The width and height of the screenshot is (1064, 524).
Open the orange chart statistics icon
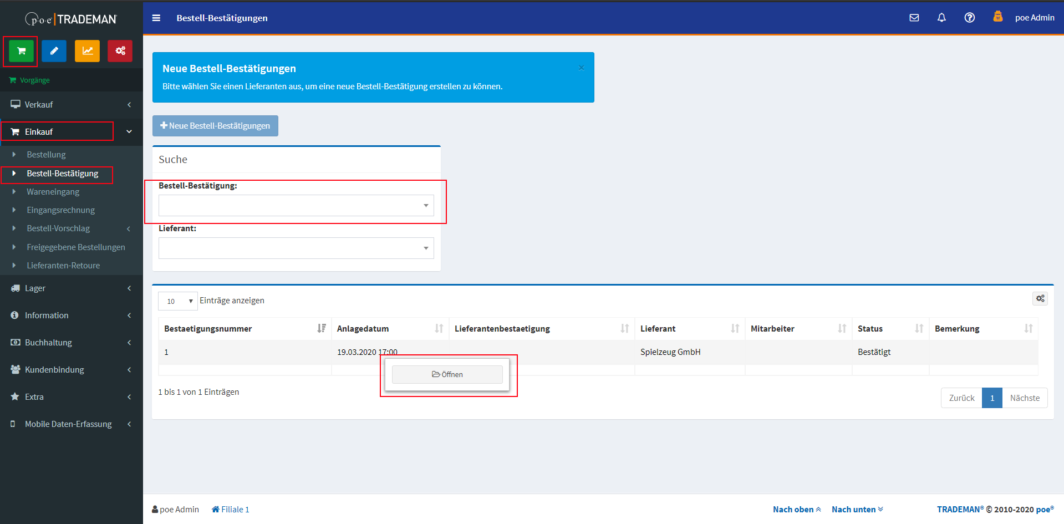pyautogui.click(x=87, y=51)
